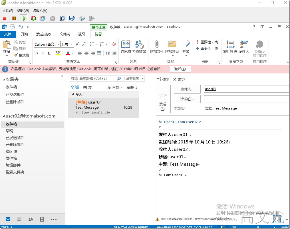
Task: Toggle italic formatting
Action: [x=43, y=53]
